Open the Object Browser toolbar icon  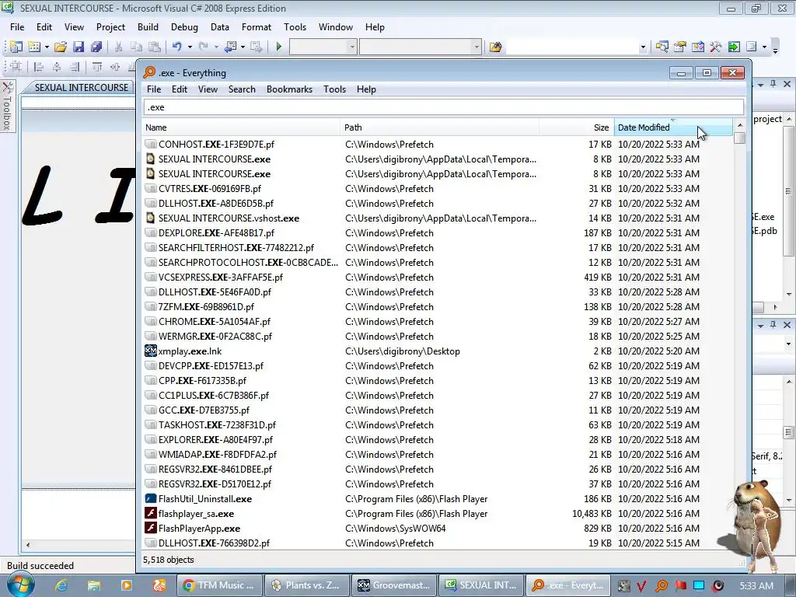(697, 47)
